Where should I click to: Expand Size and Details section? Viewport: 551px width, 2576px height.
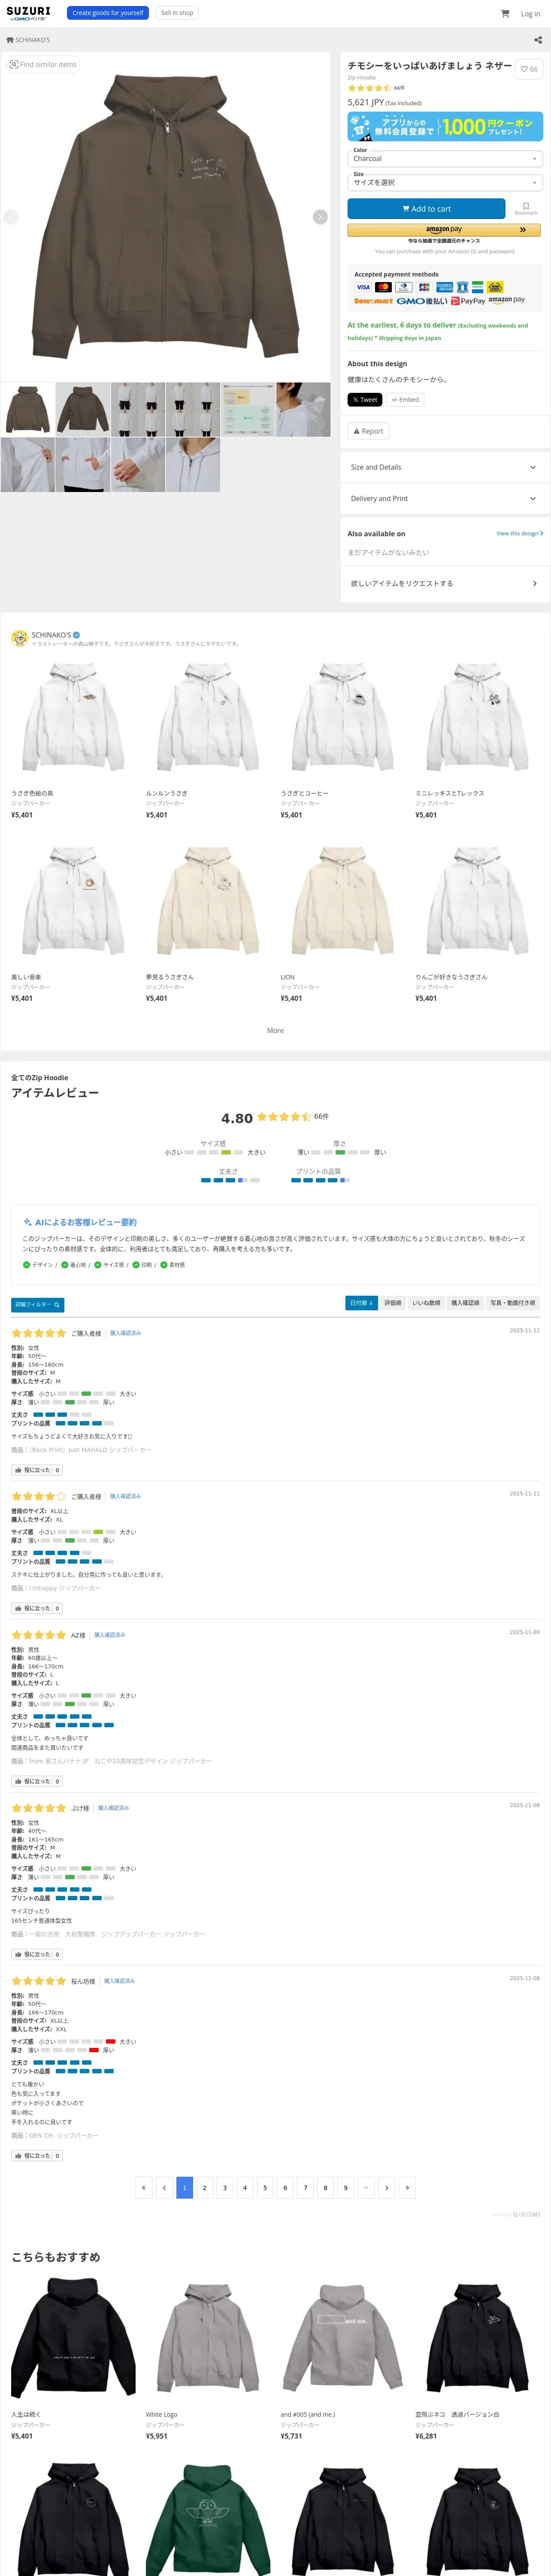click(445, 467)
